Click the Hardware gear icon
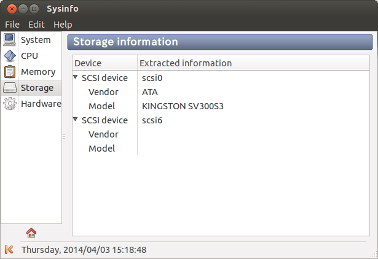The width and height of the screenshot is (378, 259). click(x=10, y=104)
